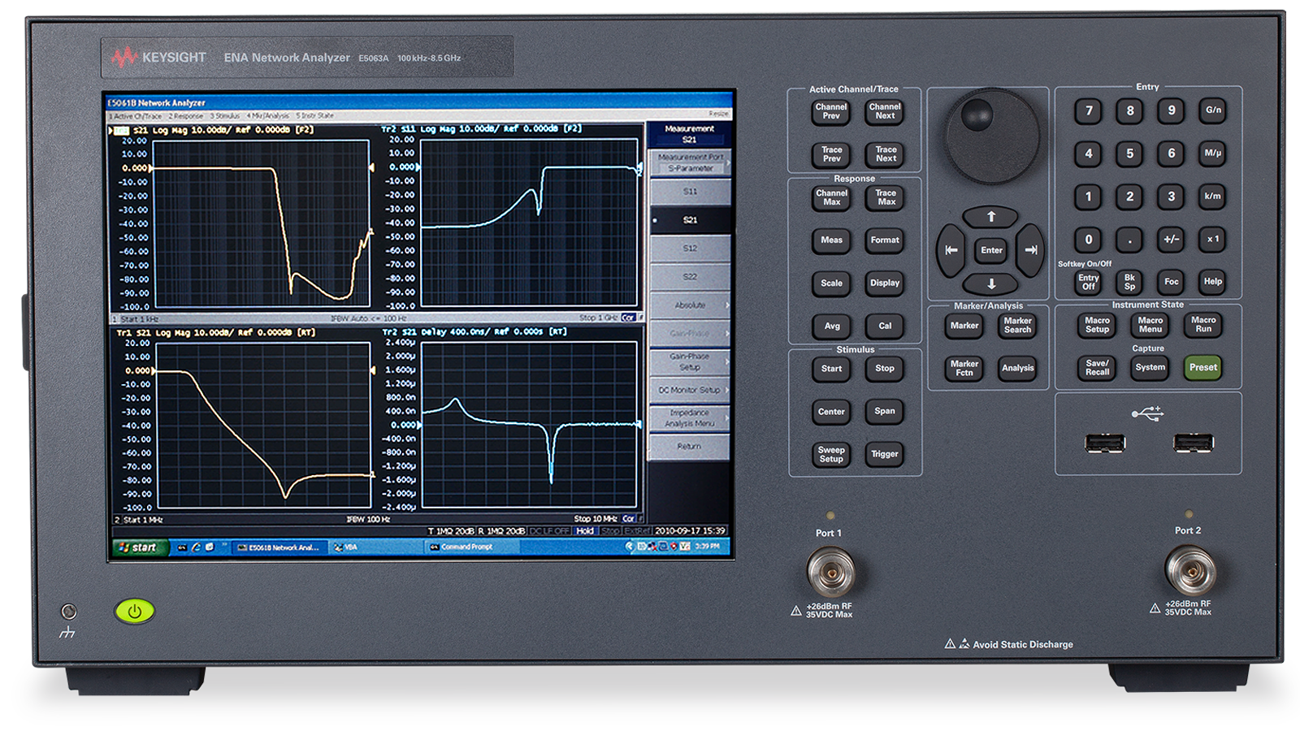Select the S12 softkey
This screenshot has width=1300, height=731.
coord(689,249)
